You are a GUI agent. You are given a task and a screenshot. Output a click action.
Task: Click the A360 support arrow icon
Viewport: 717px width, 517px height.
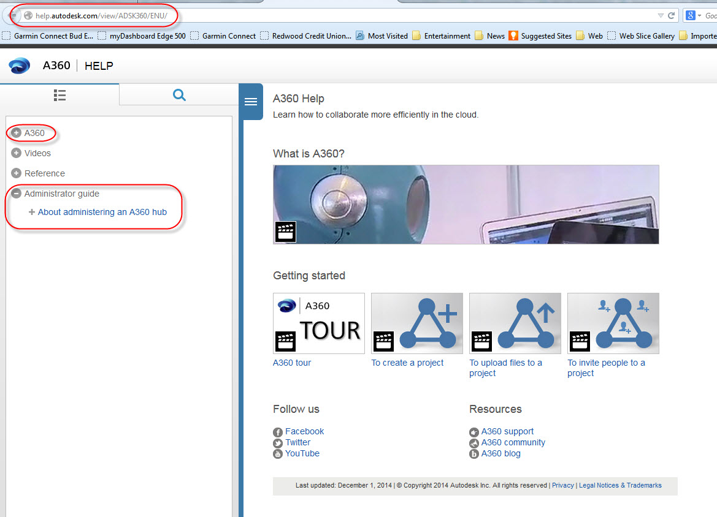pyautogui.click(x=474, y=432)
